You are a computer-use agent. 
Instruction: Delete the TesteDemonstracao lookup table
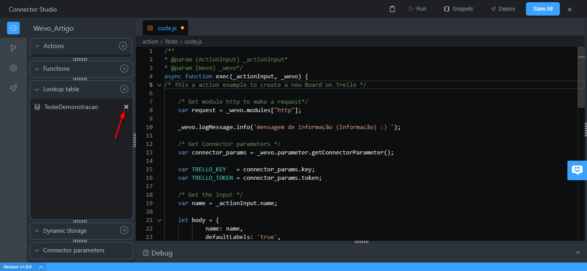(x=126, y=107)
